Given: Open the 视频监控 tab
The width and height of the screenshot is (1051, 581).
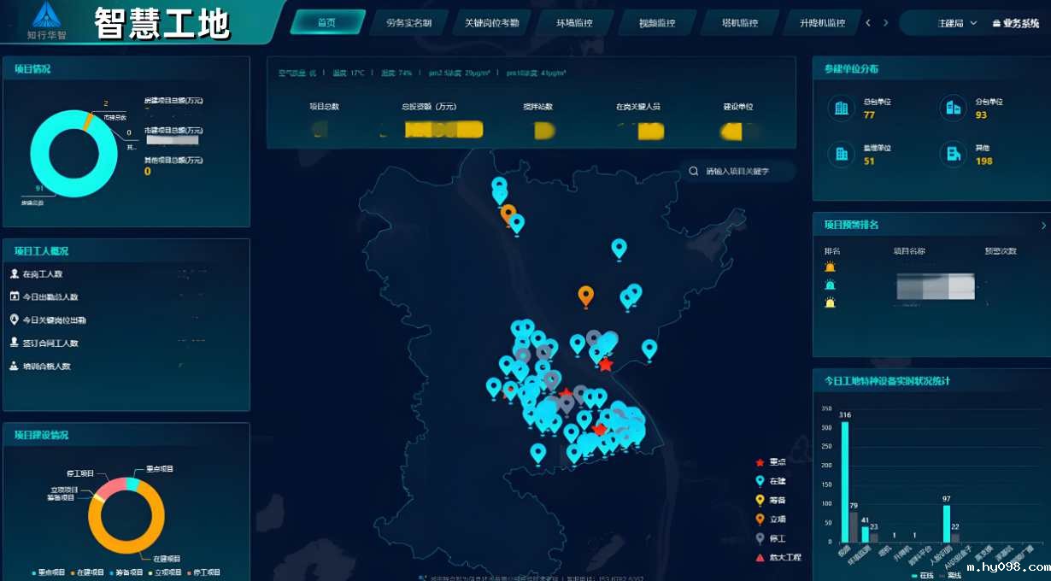Looking at the screenshot, I should point(656,22).
